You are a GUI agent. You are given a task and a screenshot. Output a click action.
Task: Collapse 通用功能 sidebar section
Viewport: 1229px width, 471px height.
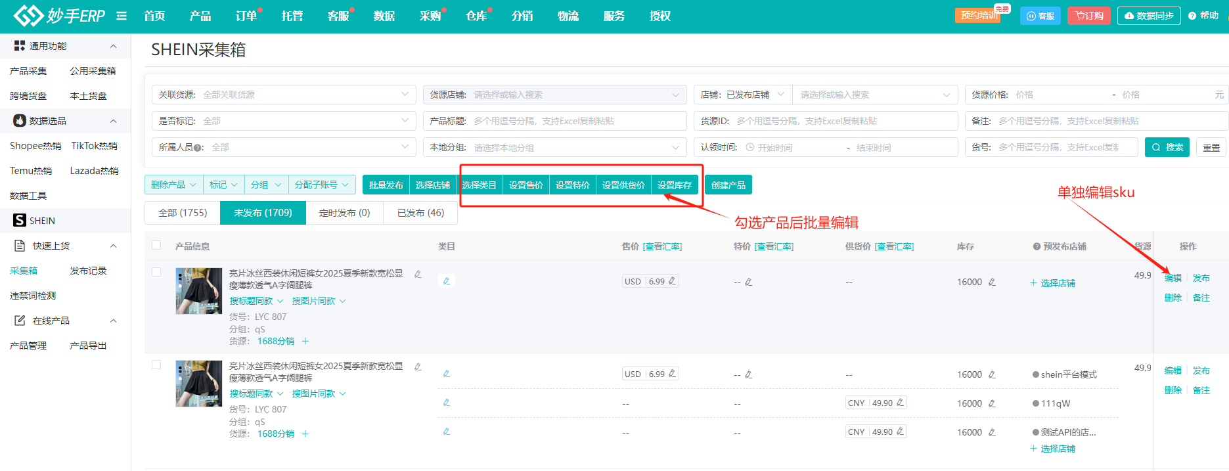(113, 46)
